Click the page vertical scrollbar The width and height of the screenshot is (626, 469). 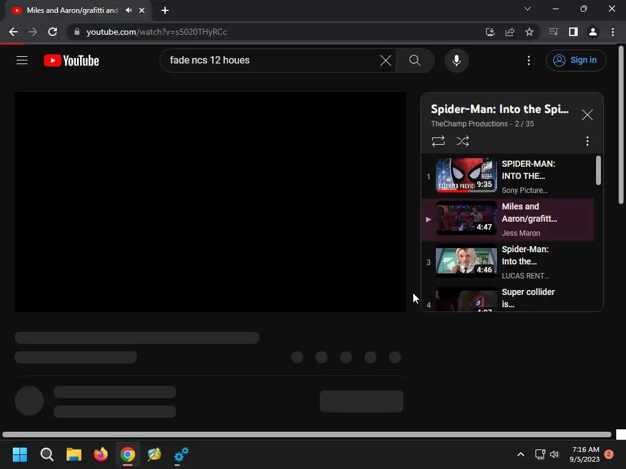click(x=621, y=125)
